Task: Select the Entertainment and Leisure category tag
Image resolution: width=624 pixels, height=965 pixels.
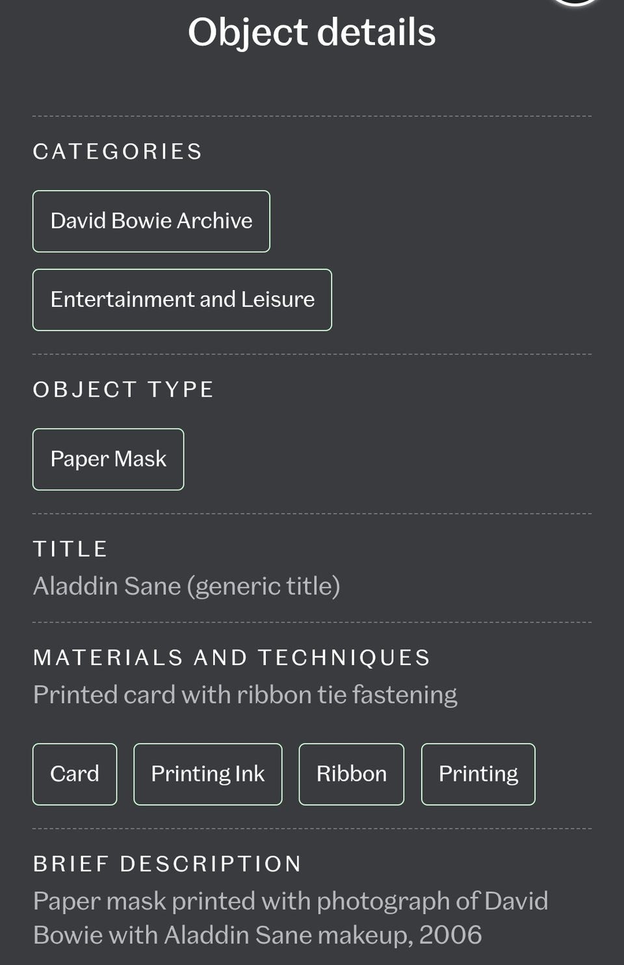Action: 182,300
